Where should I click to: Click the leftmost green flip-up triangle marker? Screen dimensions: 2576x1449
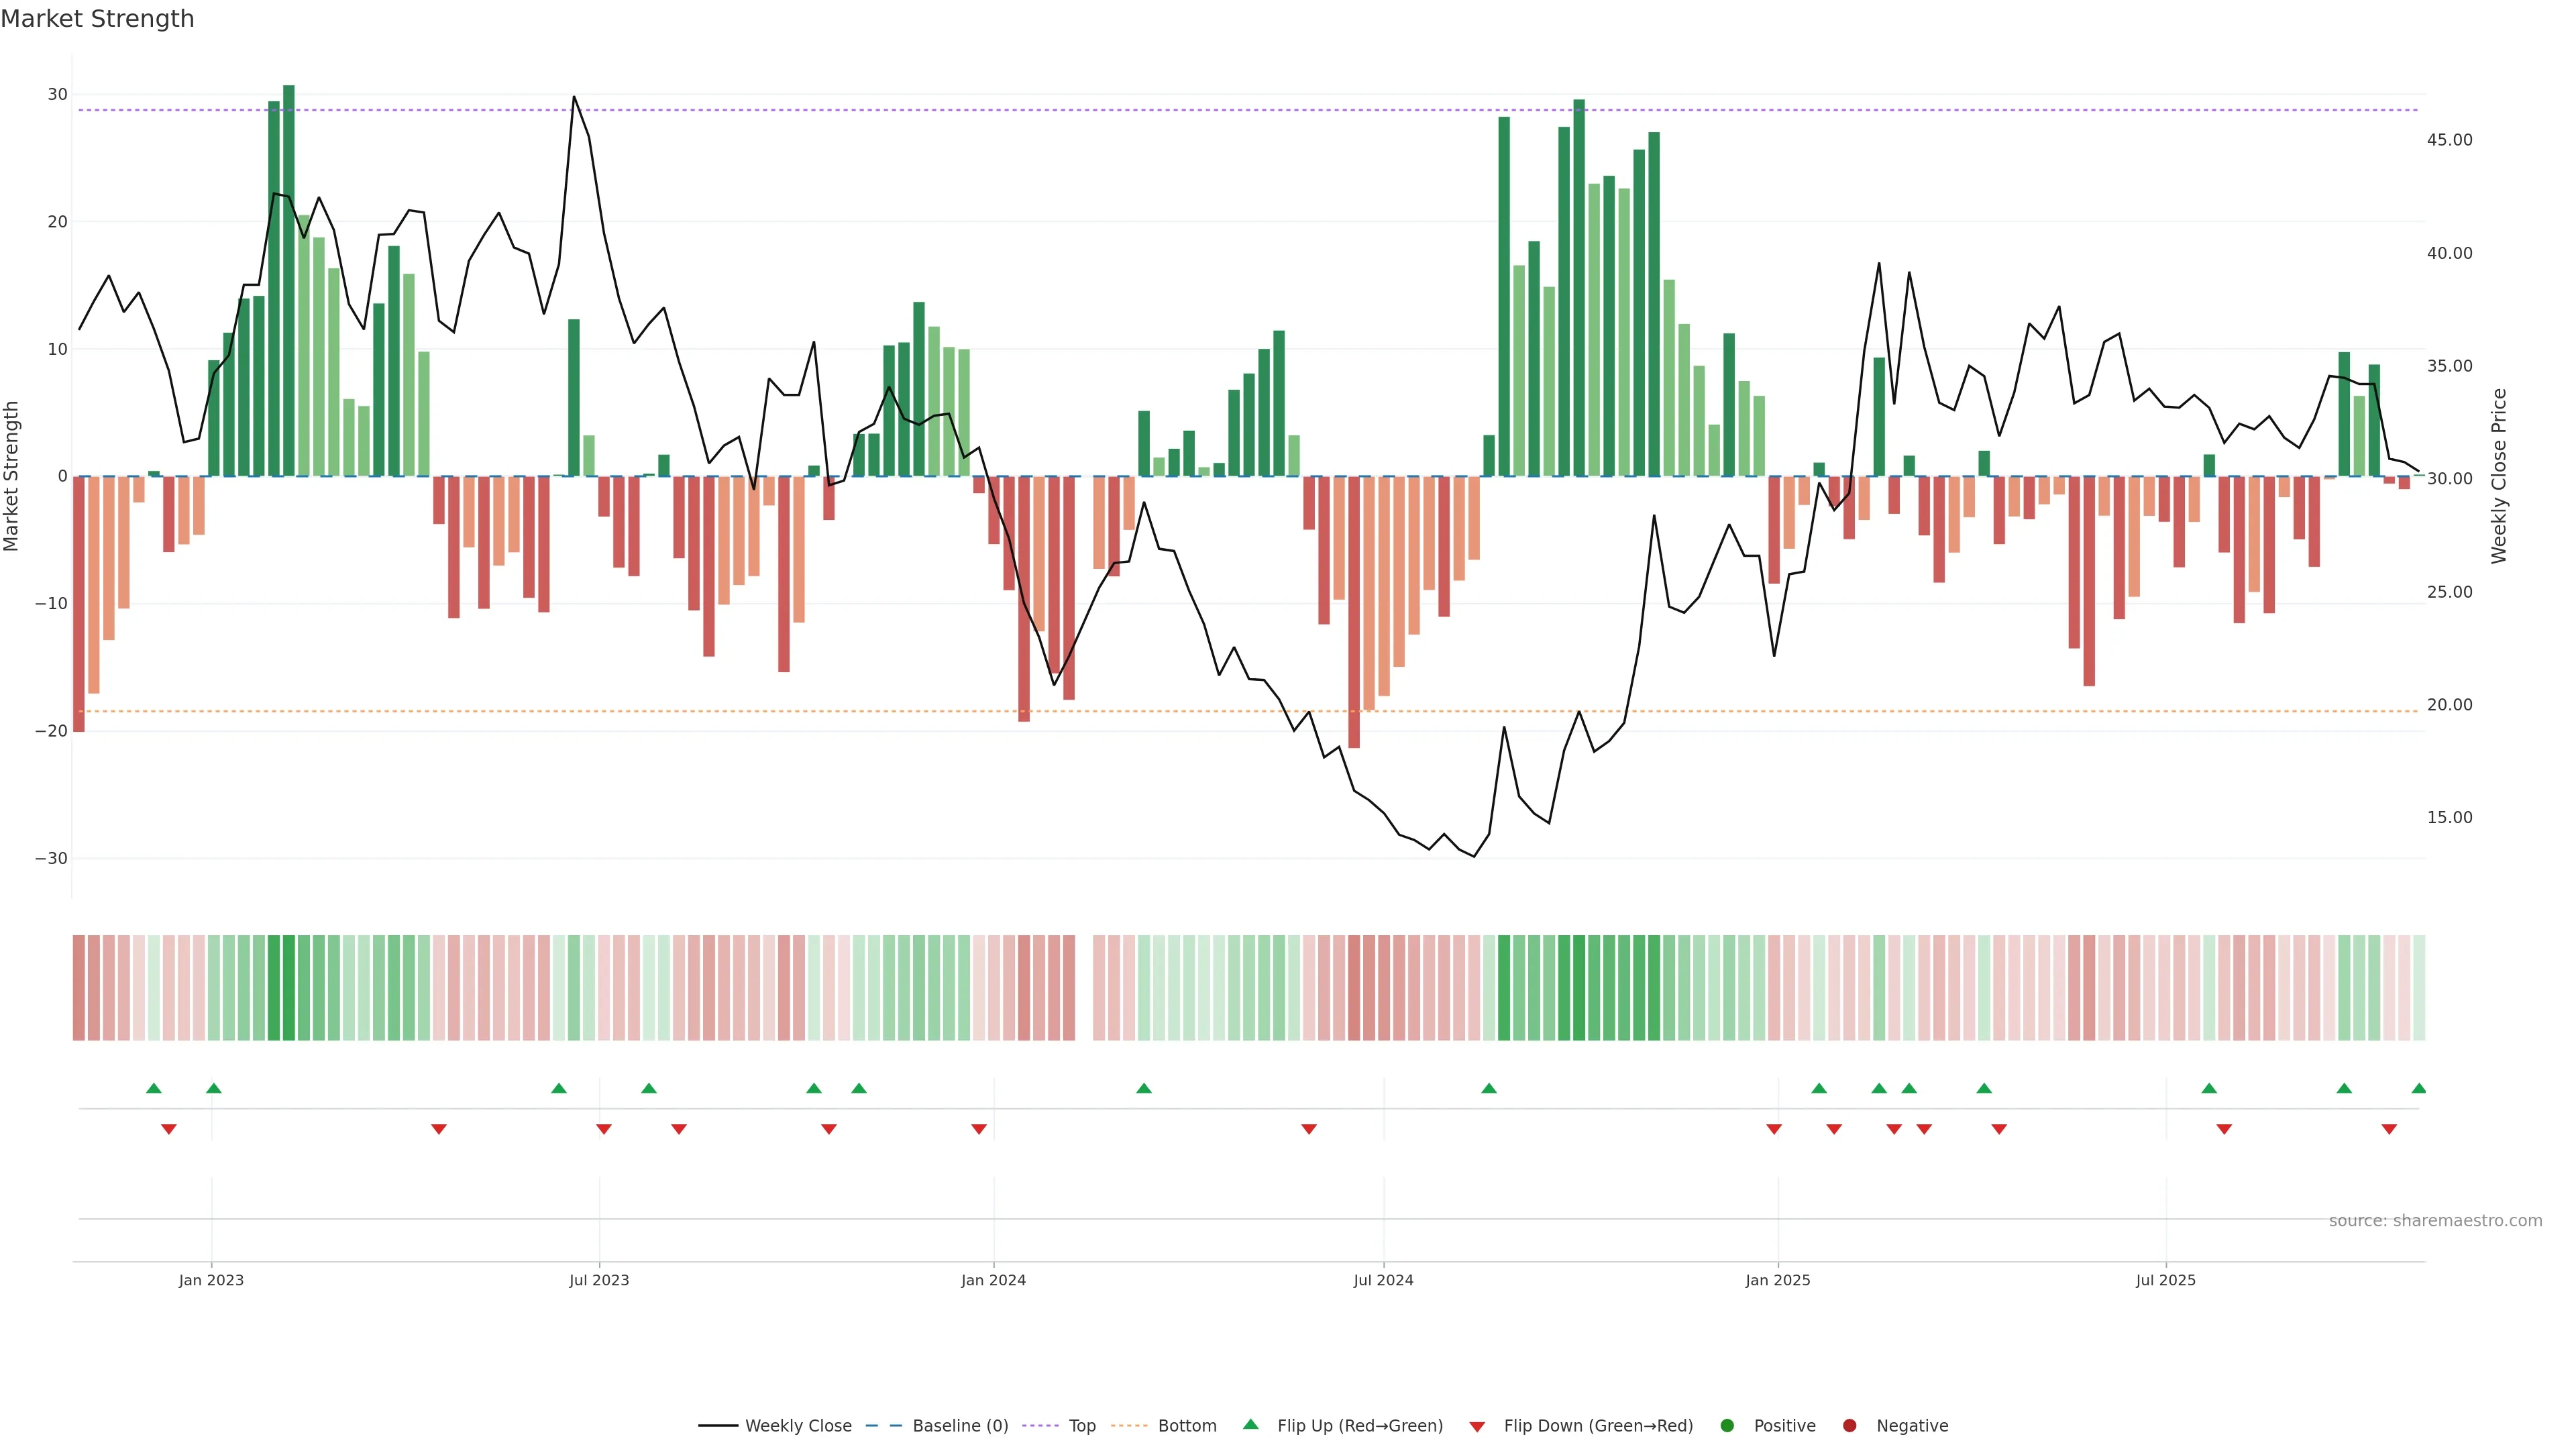153,1088
